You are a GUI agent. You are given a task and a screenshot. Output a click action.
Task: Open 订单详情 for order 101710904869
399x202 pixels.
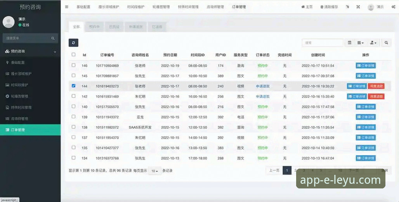pyautogui.click(x=366, y=66)
